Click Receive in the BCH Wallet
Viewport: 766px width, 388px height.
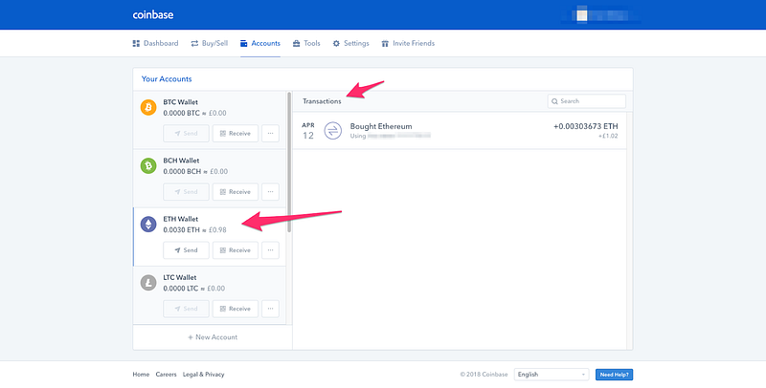(x=235, y=191)
